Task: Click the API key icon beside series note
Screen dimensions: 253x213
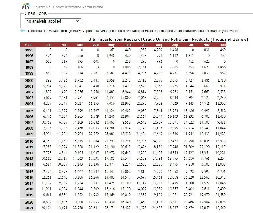Action: pos(23,31)
